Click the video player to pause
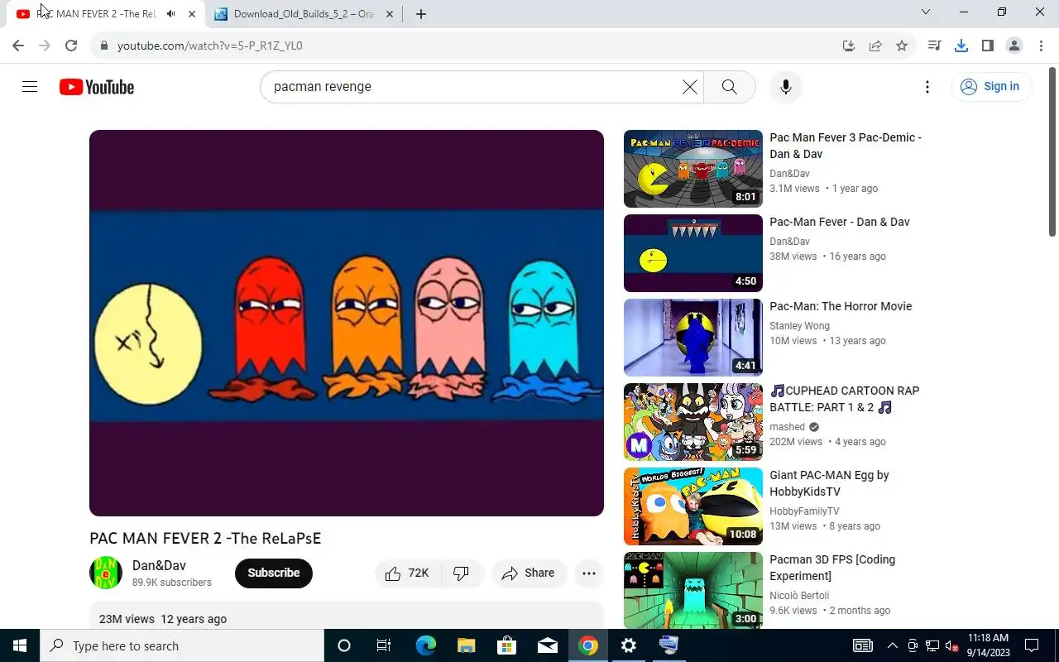1059x662 pixels. tap(347, 323)
